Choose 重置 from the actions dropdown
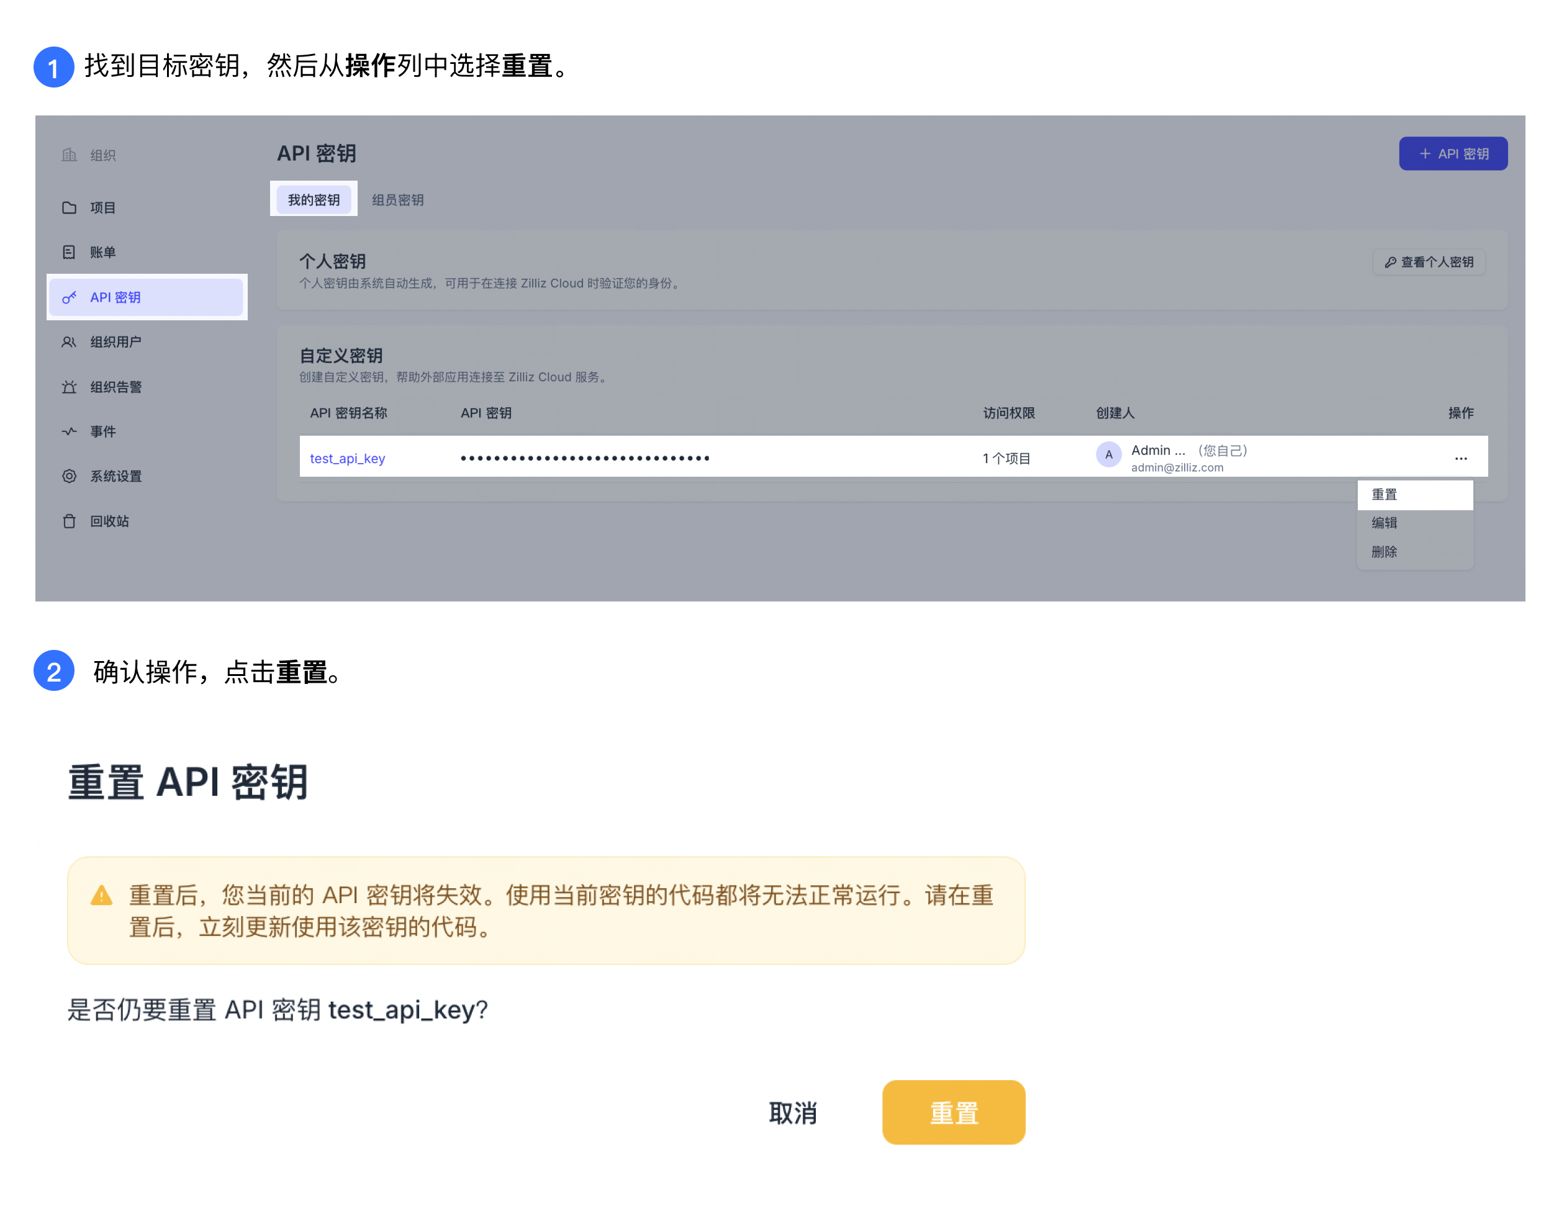Viewport: 1559px width, 1216px height. pyautogui.click(x=1415, y=495)
